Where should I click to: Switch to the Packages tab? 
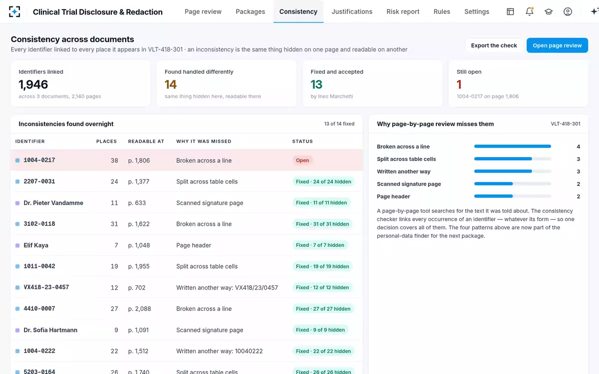(x=251, y=11)
